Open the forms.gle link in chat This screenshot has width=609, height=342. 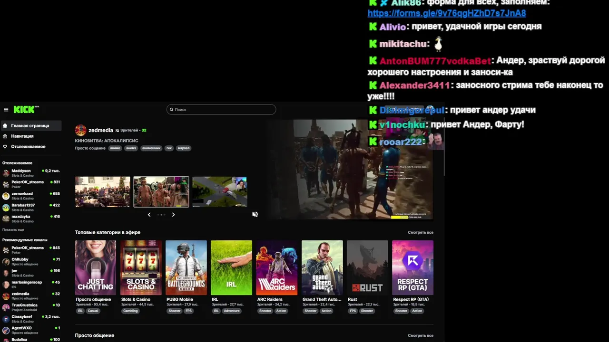click(447, 13)
